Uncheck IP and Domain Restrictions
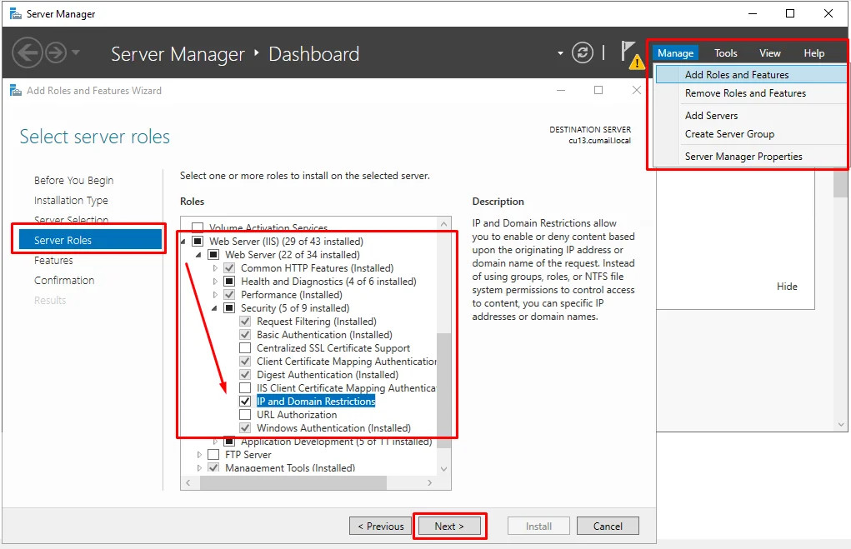Viewport: 851px width, 549px height. point(245,402)
